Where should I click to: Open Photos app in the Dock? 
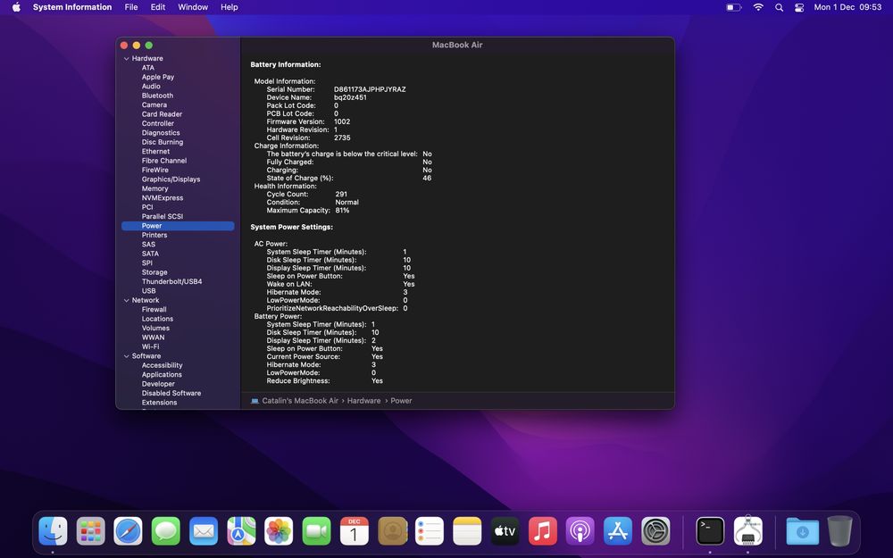coord(279,530)
